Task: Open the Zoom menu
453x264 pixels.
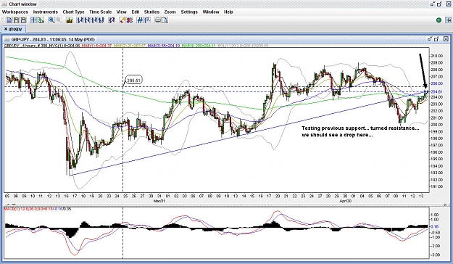Action: point(170,12)
